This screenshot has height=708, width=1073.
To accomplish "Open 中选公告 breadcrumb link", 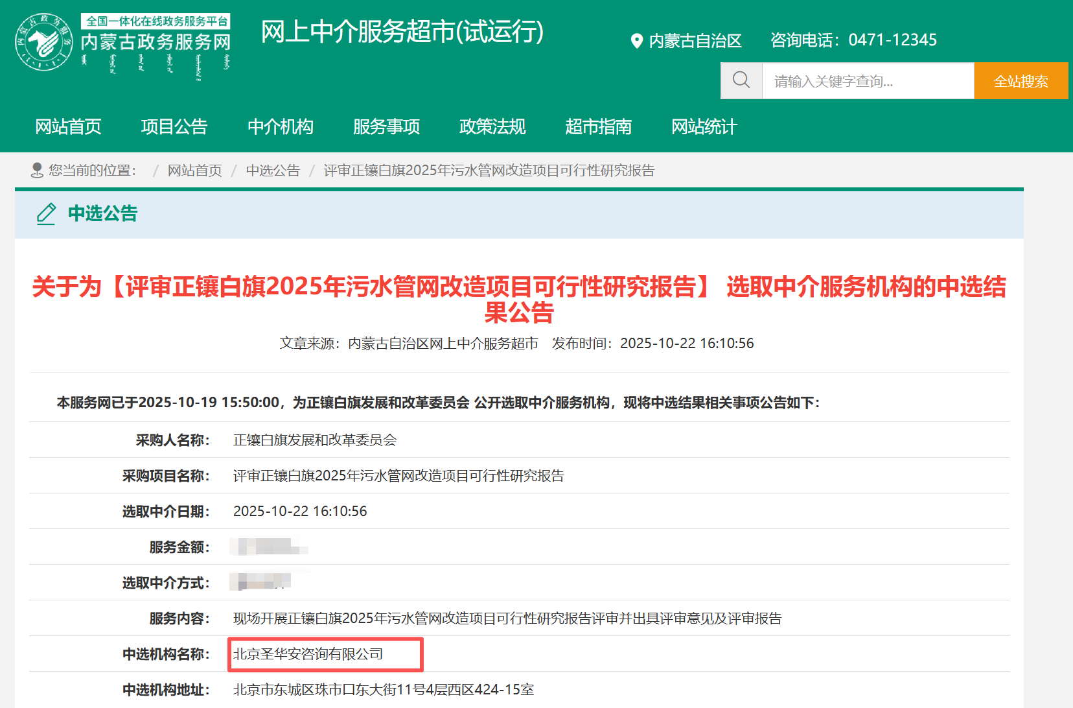I will 273,170.
